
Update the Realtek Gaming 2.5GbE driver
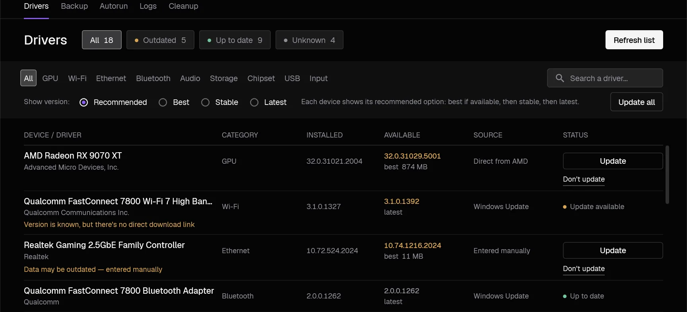click(x=613, y=250)
